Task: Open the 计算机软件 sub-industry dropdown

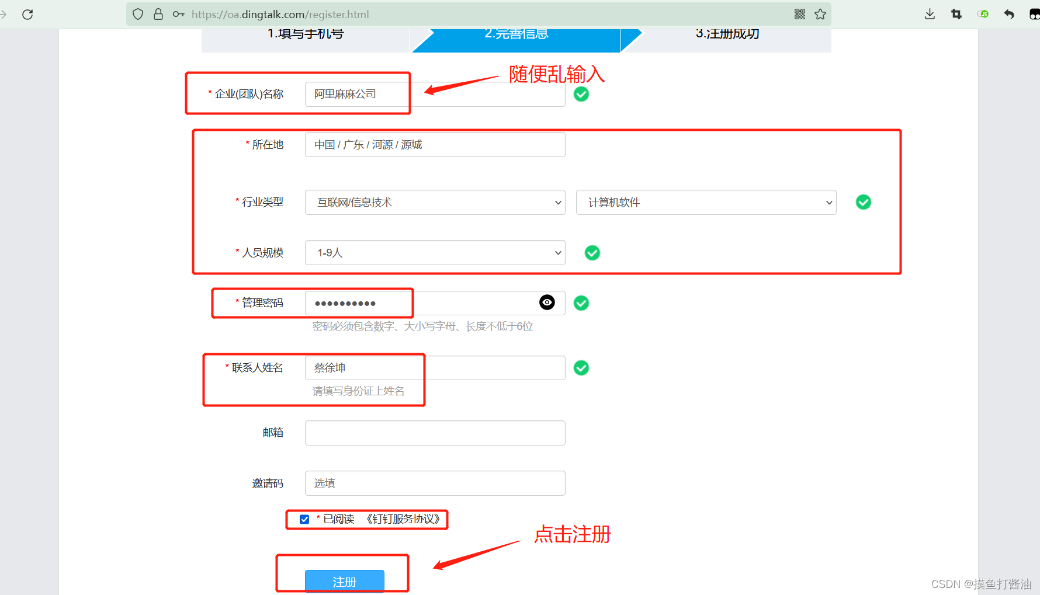Action: 706,202
